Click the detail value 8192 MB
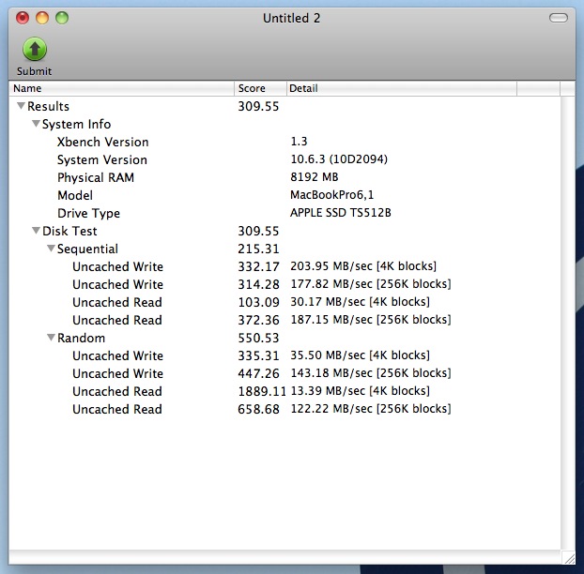This screenshot has width=584, height=574. 315,177
